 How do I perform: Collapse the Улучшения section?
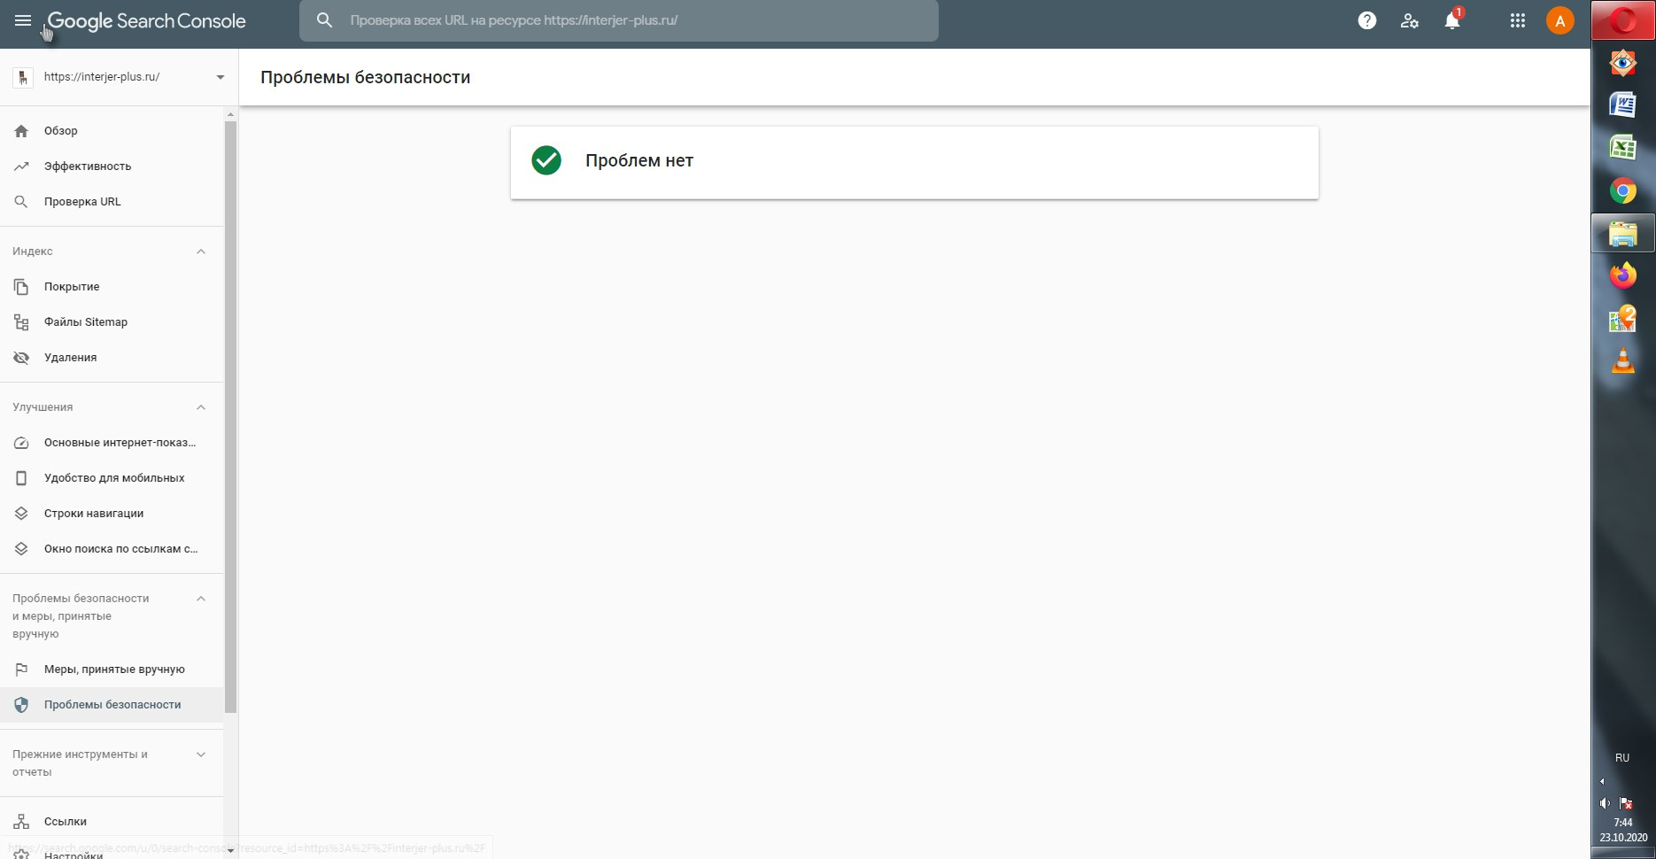(201, 407)
